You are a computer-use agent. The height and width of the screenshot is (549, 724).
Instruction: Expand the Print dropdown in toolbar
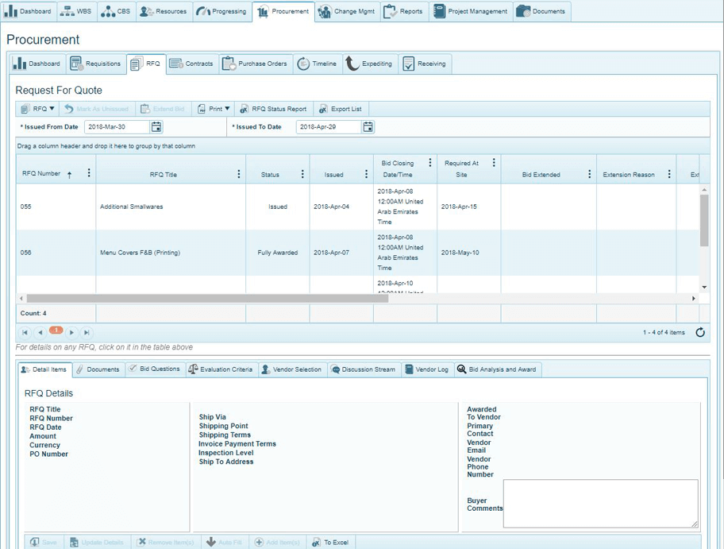coord(214,109)
